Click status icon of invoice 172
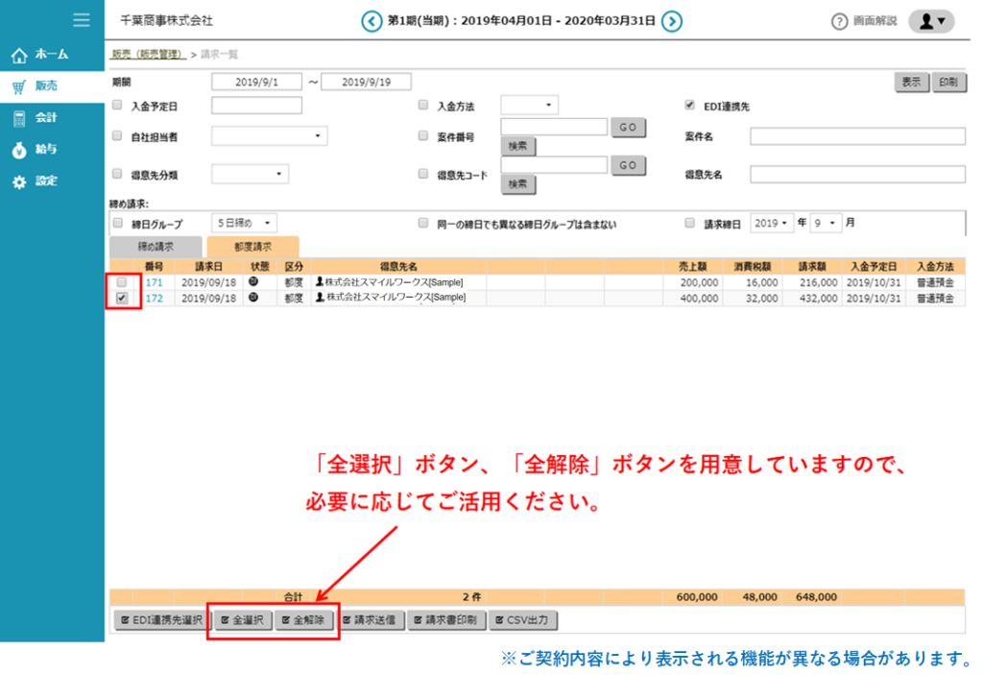 (253, 298)
